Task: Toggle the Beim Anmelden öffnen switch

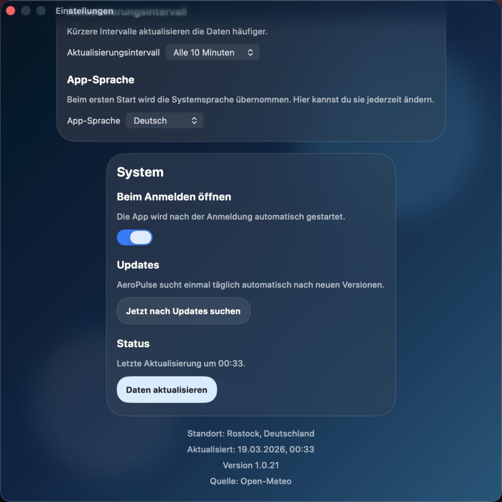Action: coord(134,237)
